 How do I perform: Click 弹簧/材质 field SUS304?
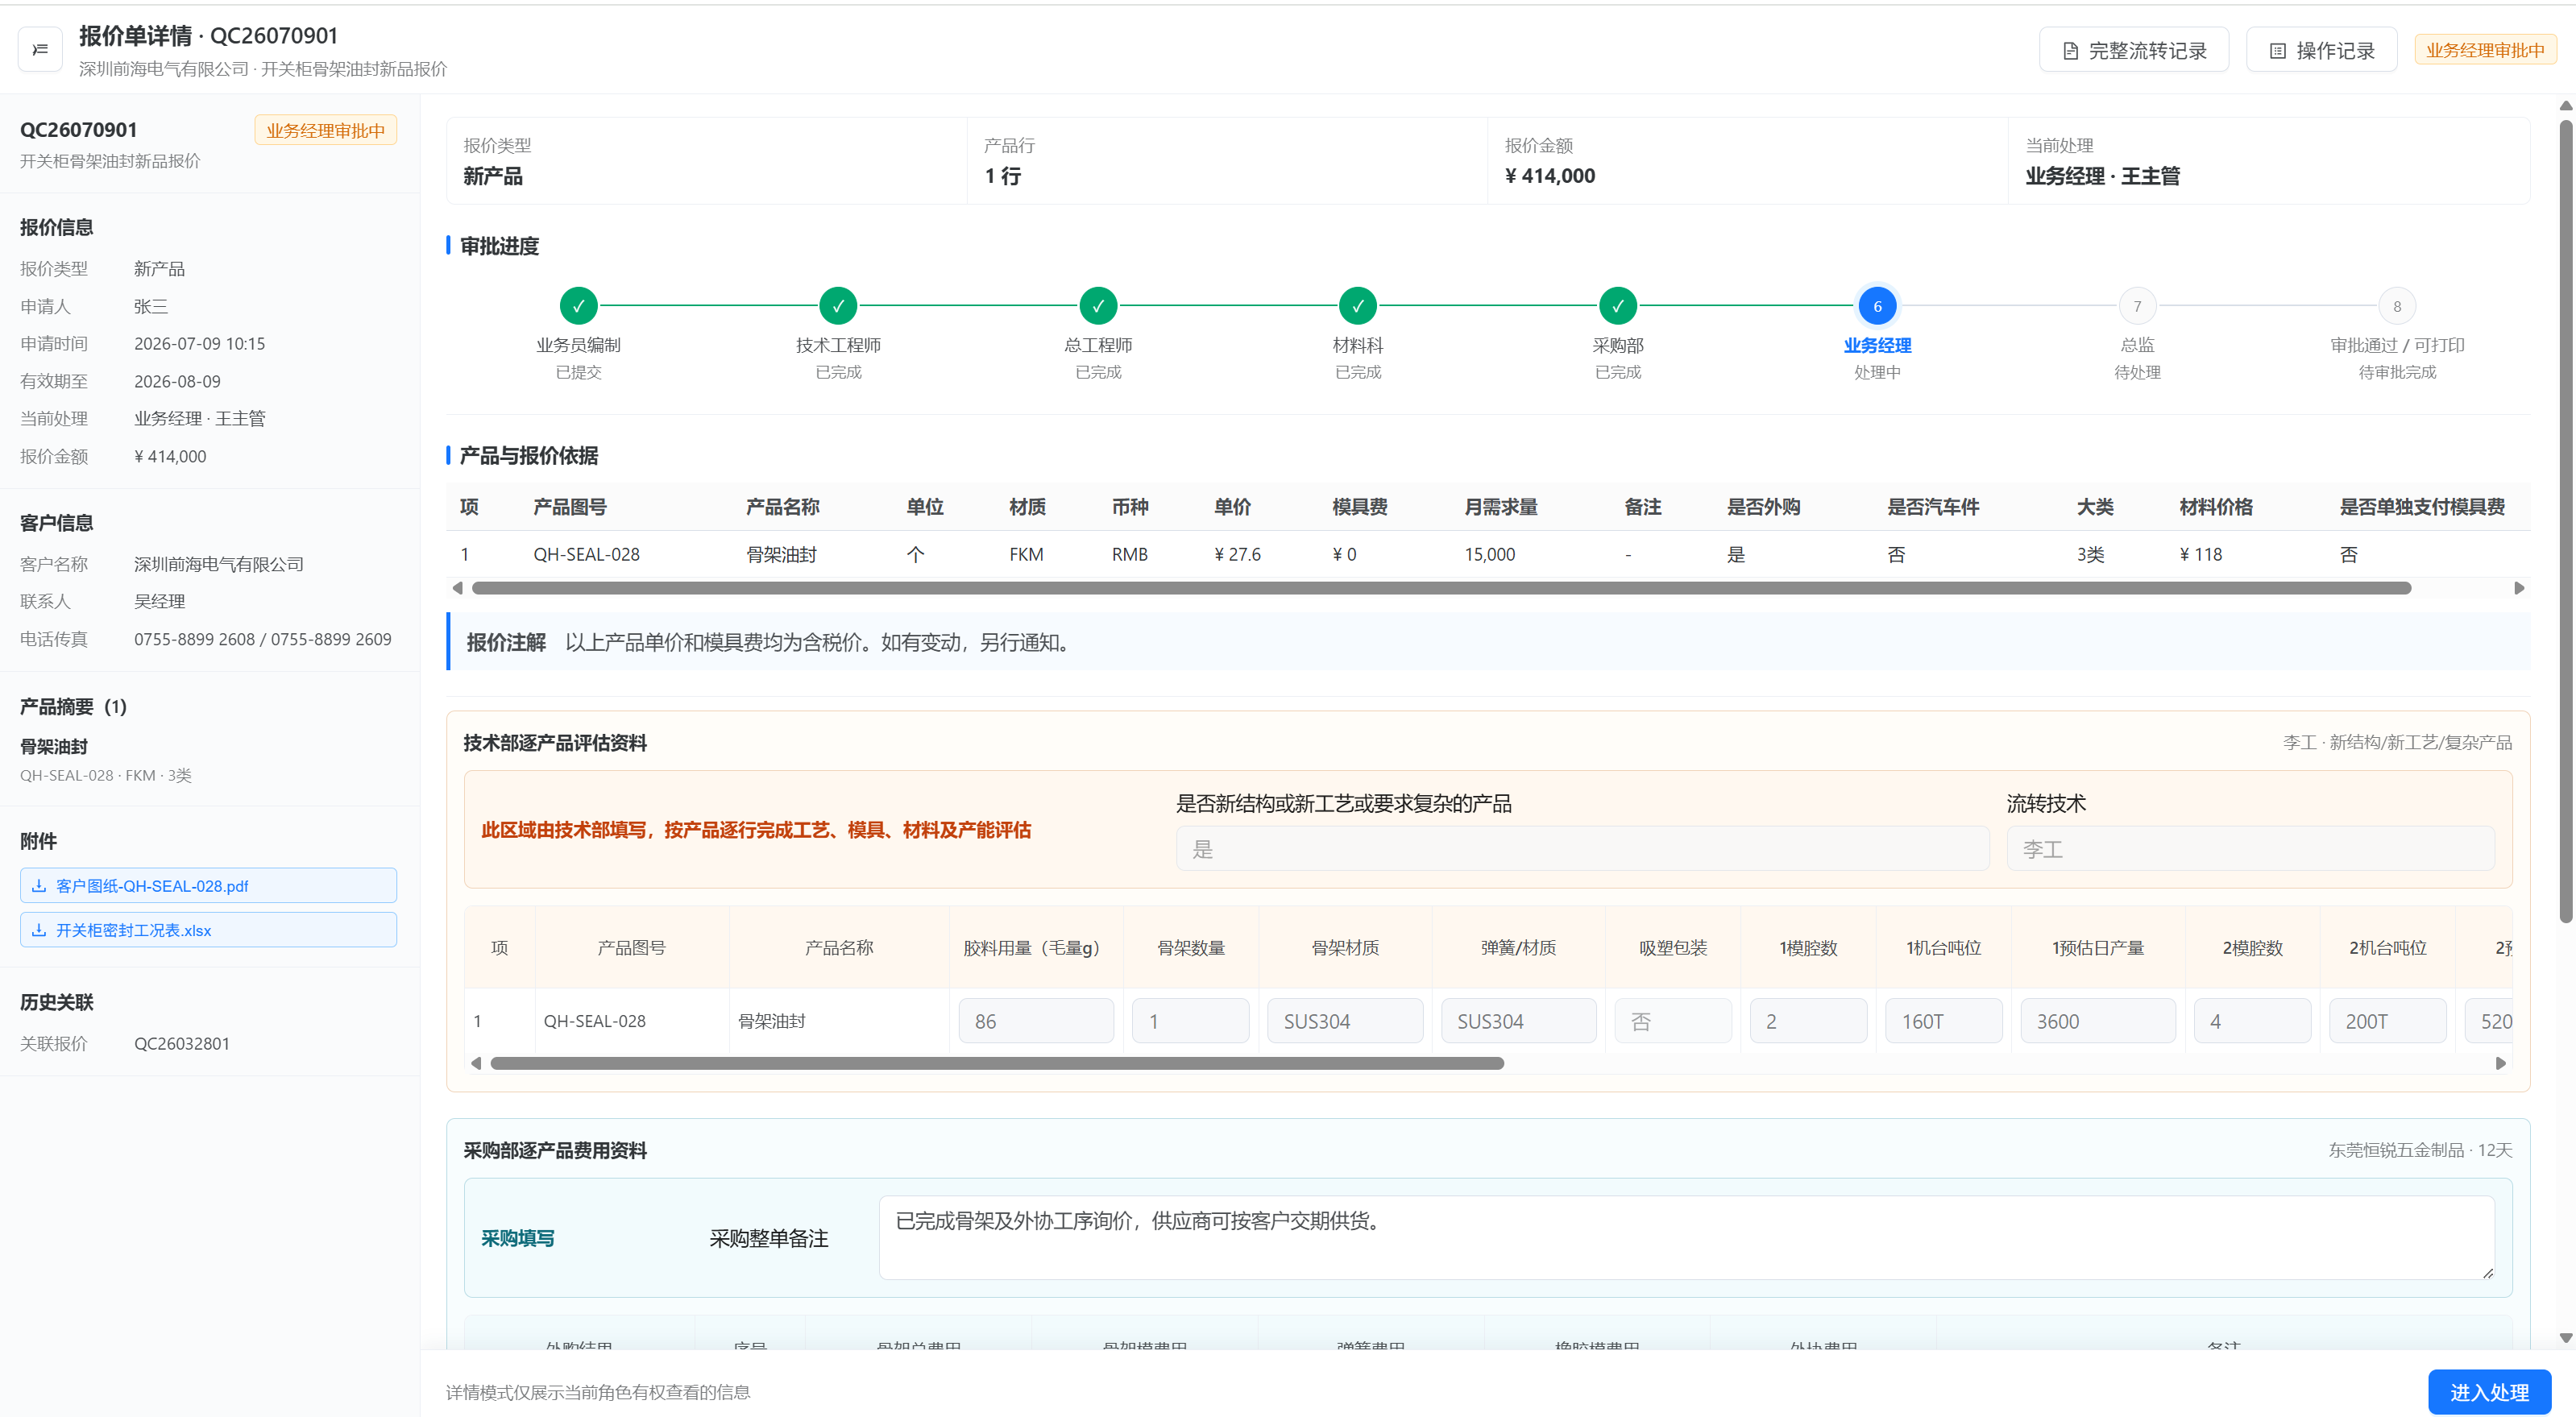tap(1518, 1021)
